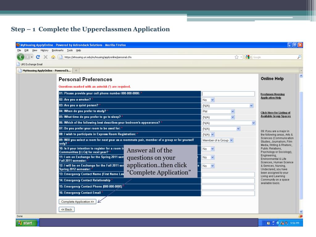Open the View menu
Screen dimensions: 316x237
35,50
